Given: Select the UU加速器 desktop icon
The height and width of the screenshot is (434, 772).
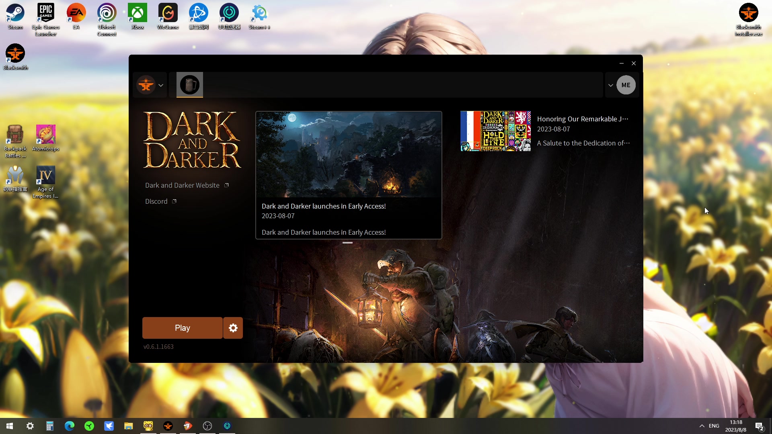Looking at the screenshot, I should 229,16.
